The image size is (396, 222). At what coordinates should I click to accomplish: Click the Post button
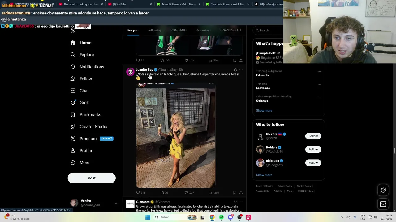[92, 178]
